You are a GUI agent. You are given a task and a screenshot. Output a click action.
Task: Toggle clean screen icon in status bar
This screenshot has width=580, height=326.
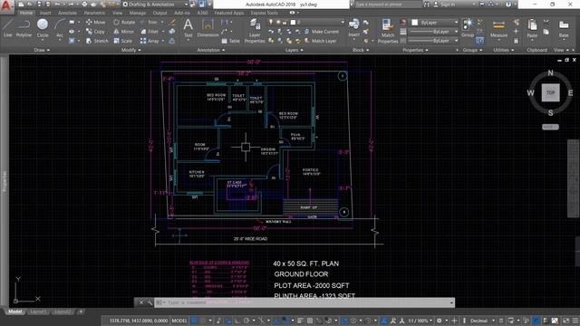pos(565,321)
